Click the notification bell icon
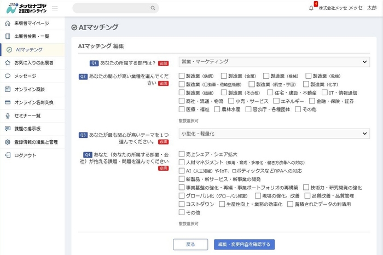This screenshot has height=255, width=383. pyautogui.click(x=311, y=8)
